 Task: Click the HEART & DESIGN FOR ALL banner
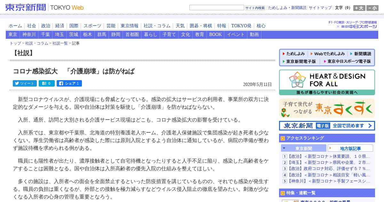327,82
